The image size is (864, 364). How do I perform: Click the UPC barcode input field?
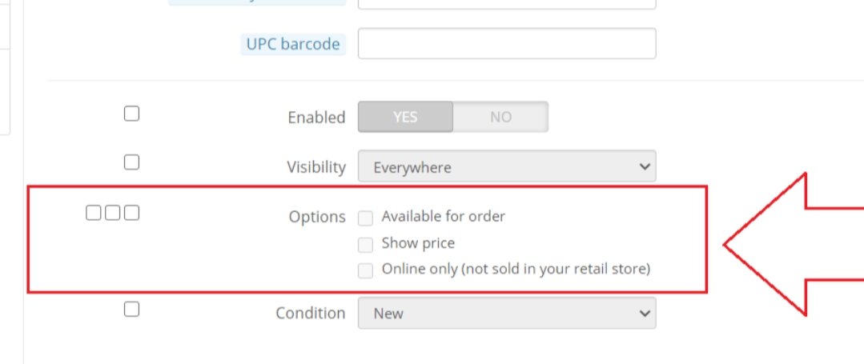tap(506, 43)
